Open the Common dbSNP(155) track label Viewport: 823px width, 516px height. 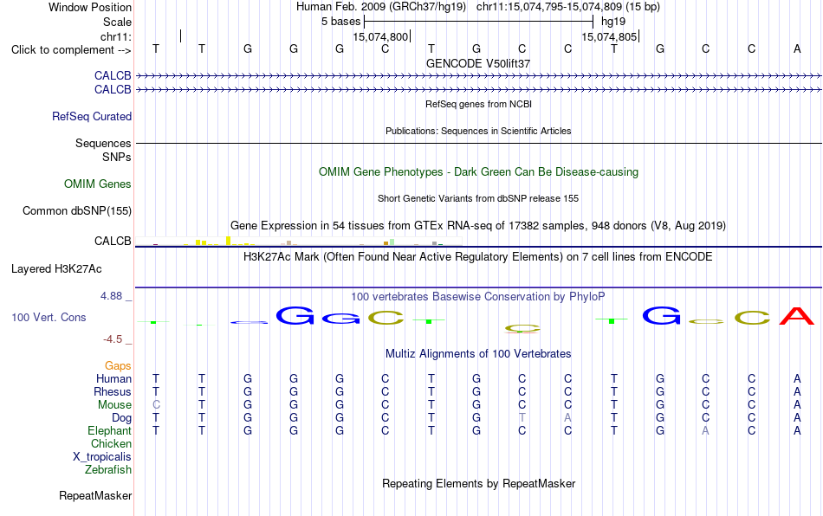[x=76, y=210]
